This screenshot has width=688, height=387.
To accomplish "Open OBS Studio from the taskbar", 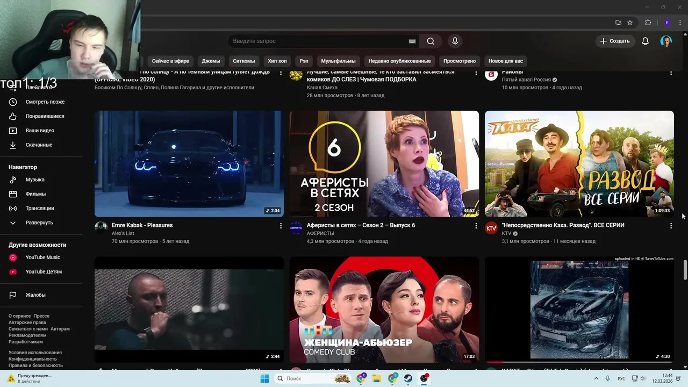I will coord(425,378).
